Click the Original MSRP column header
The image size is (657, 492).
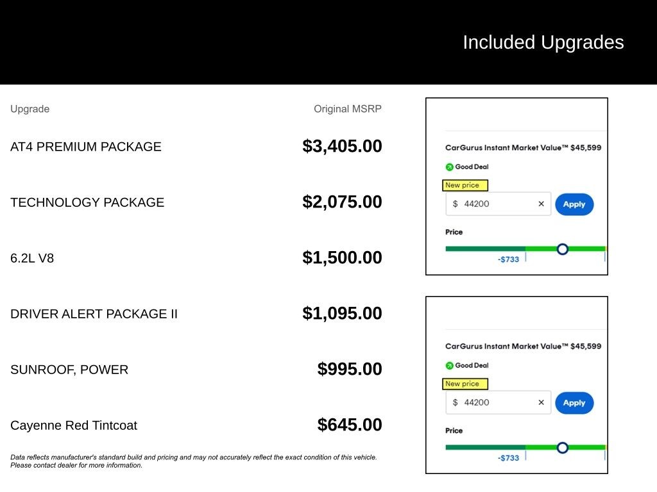coord(347,109)
